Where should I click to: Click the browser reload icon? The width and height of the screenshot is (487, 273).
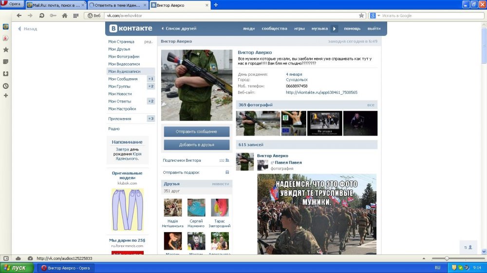(x=41, y=16)
